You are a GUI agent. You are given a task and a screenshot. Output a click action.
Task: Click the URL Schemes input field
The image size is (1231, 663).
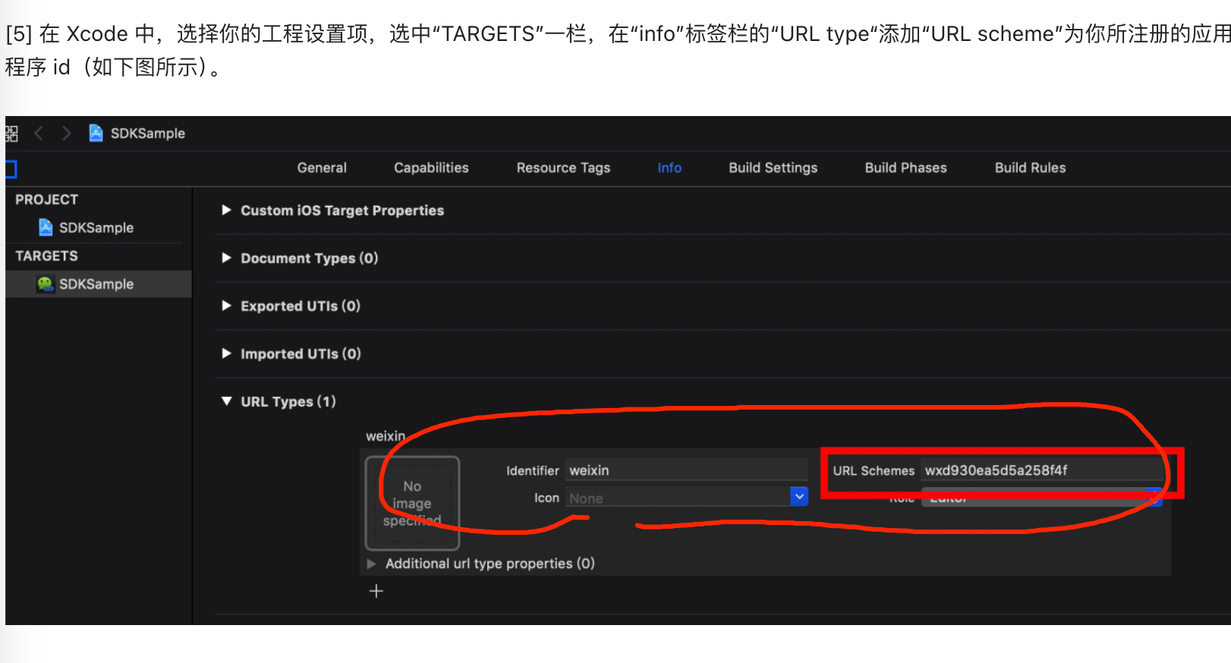[x=1041, y=470]
